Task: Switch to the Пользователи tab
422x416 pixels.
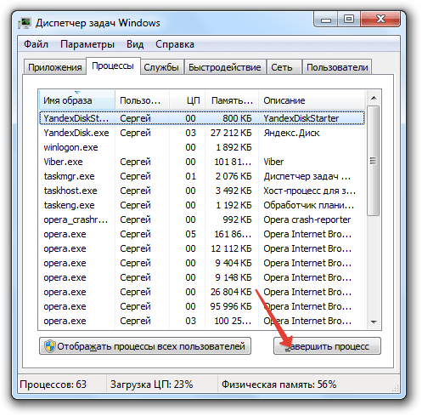Action: [x=337, y=67]
